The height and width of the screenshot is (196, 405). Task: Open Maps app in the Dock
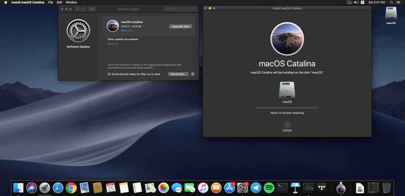(150, 188)
